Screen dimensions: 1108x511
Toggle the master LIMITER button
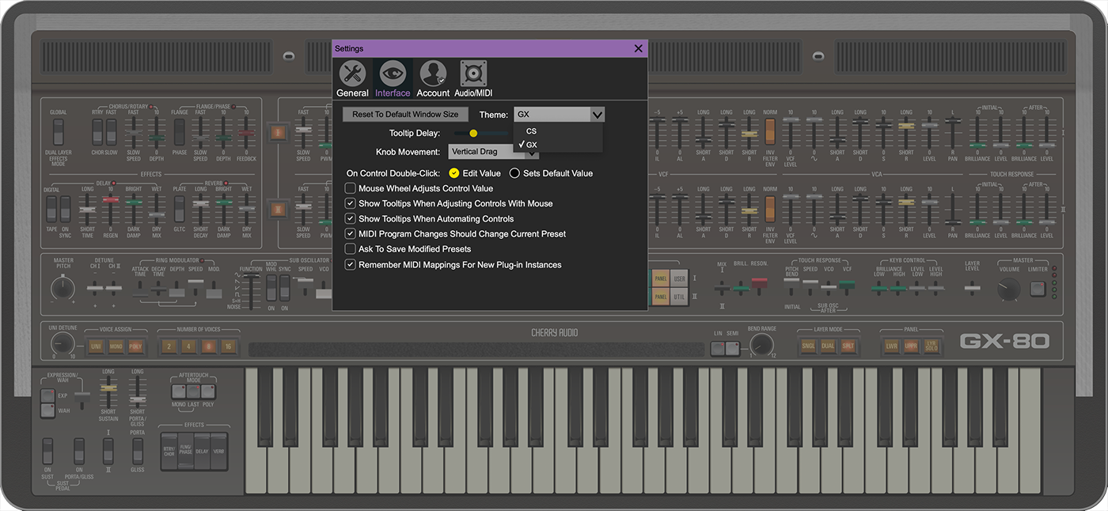1038,290
